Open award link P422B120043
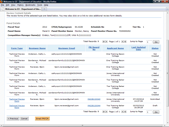 pyautogui.click(x=94, y=99)
